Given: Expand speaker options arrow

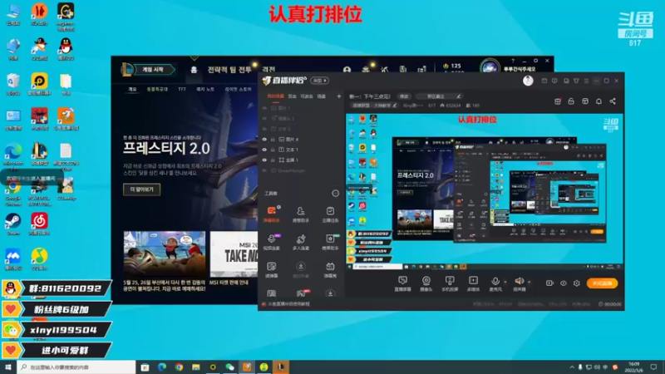Looking at the screenshot, I should (x=529, y=282).
